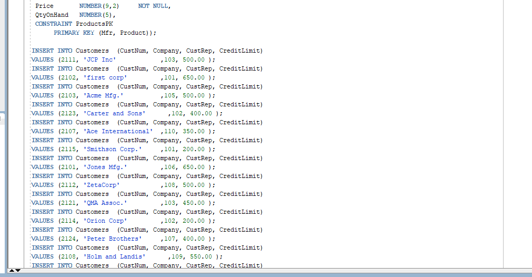The height and width of the screenshot is (277, 532).
Task: Click the 'Orion Corp' company string
Action: tap(105, 221)
